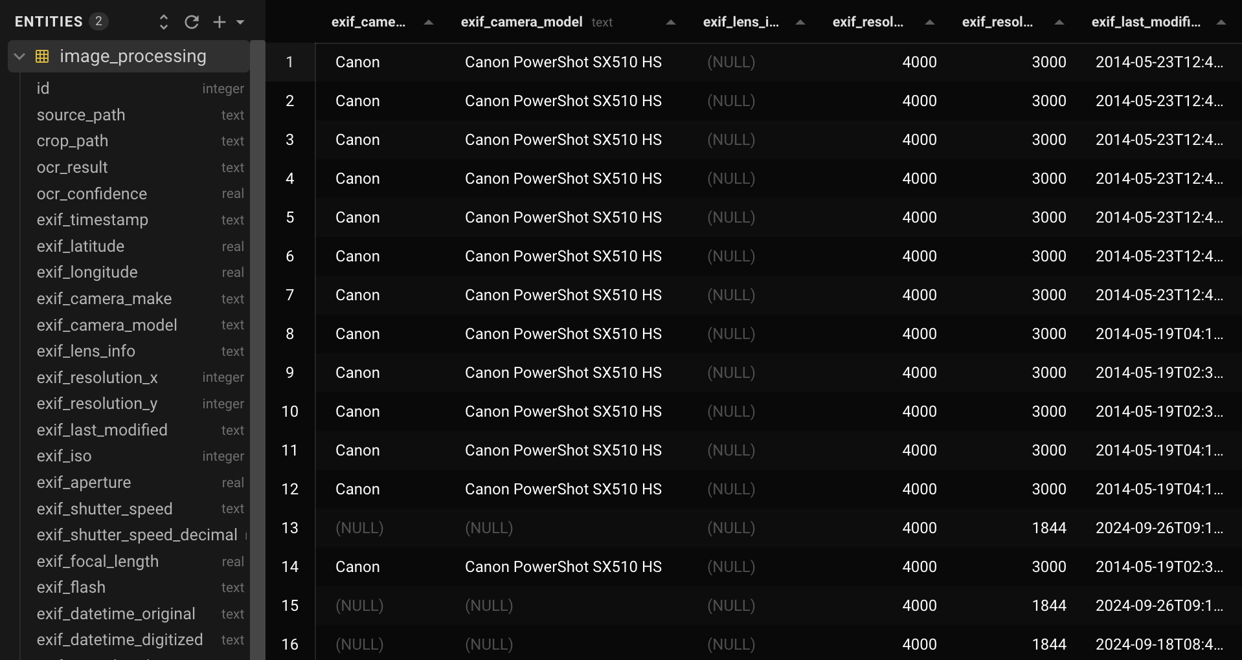Select the ENTITIES panel header

click(48, 21)
